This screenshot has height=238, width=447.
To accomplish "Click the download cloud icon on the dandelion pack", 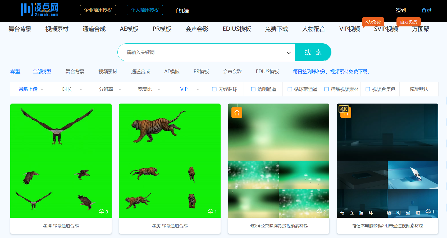I will click(319, 211).
